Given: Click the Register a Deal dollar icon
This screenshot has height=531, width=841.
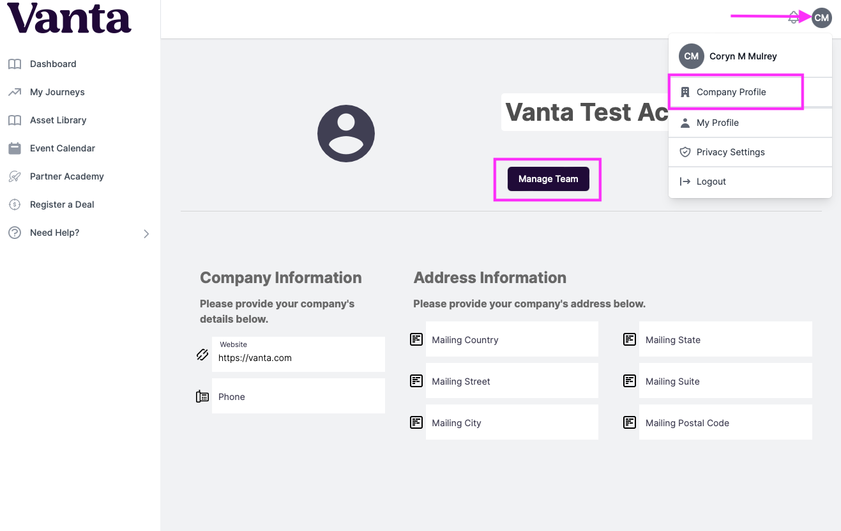Looking at the screenshot, I should click(15, 204).
